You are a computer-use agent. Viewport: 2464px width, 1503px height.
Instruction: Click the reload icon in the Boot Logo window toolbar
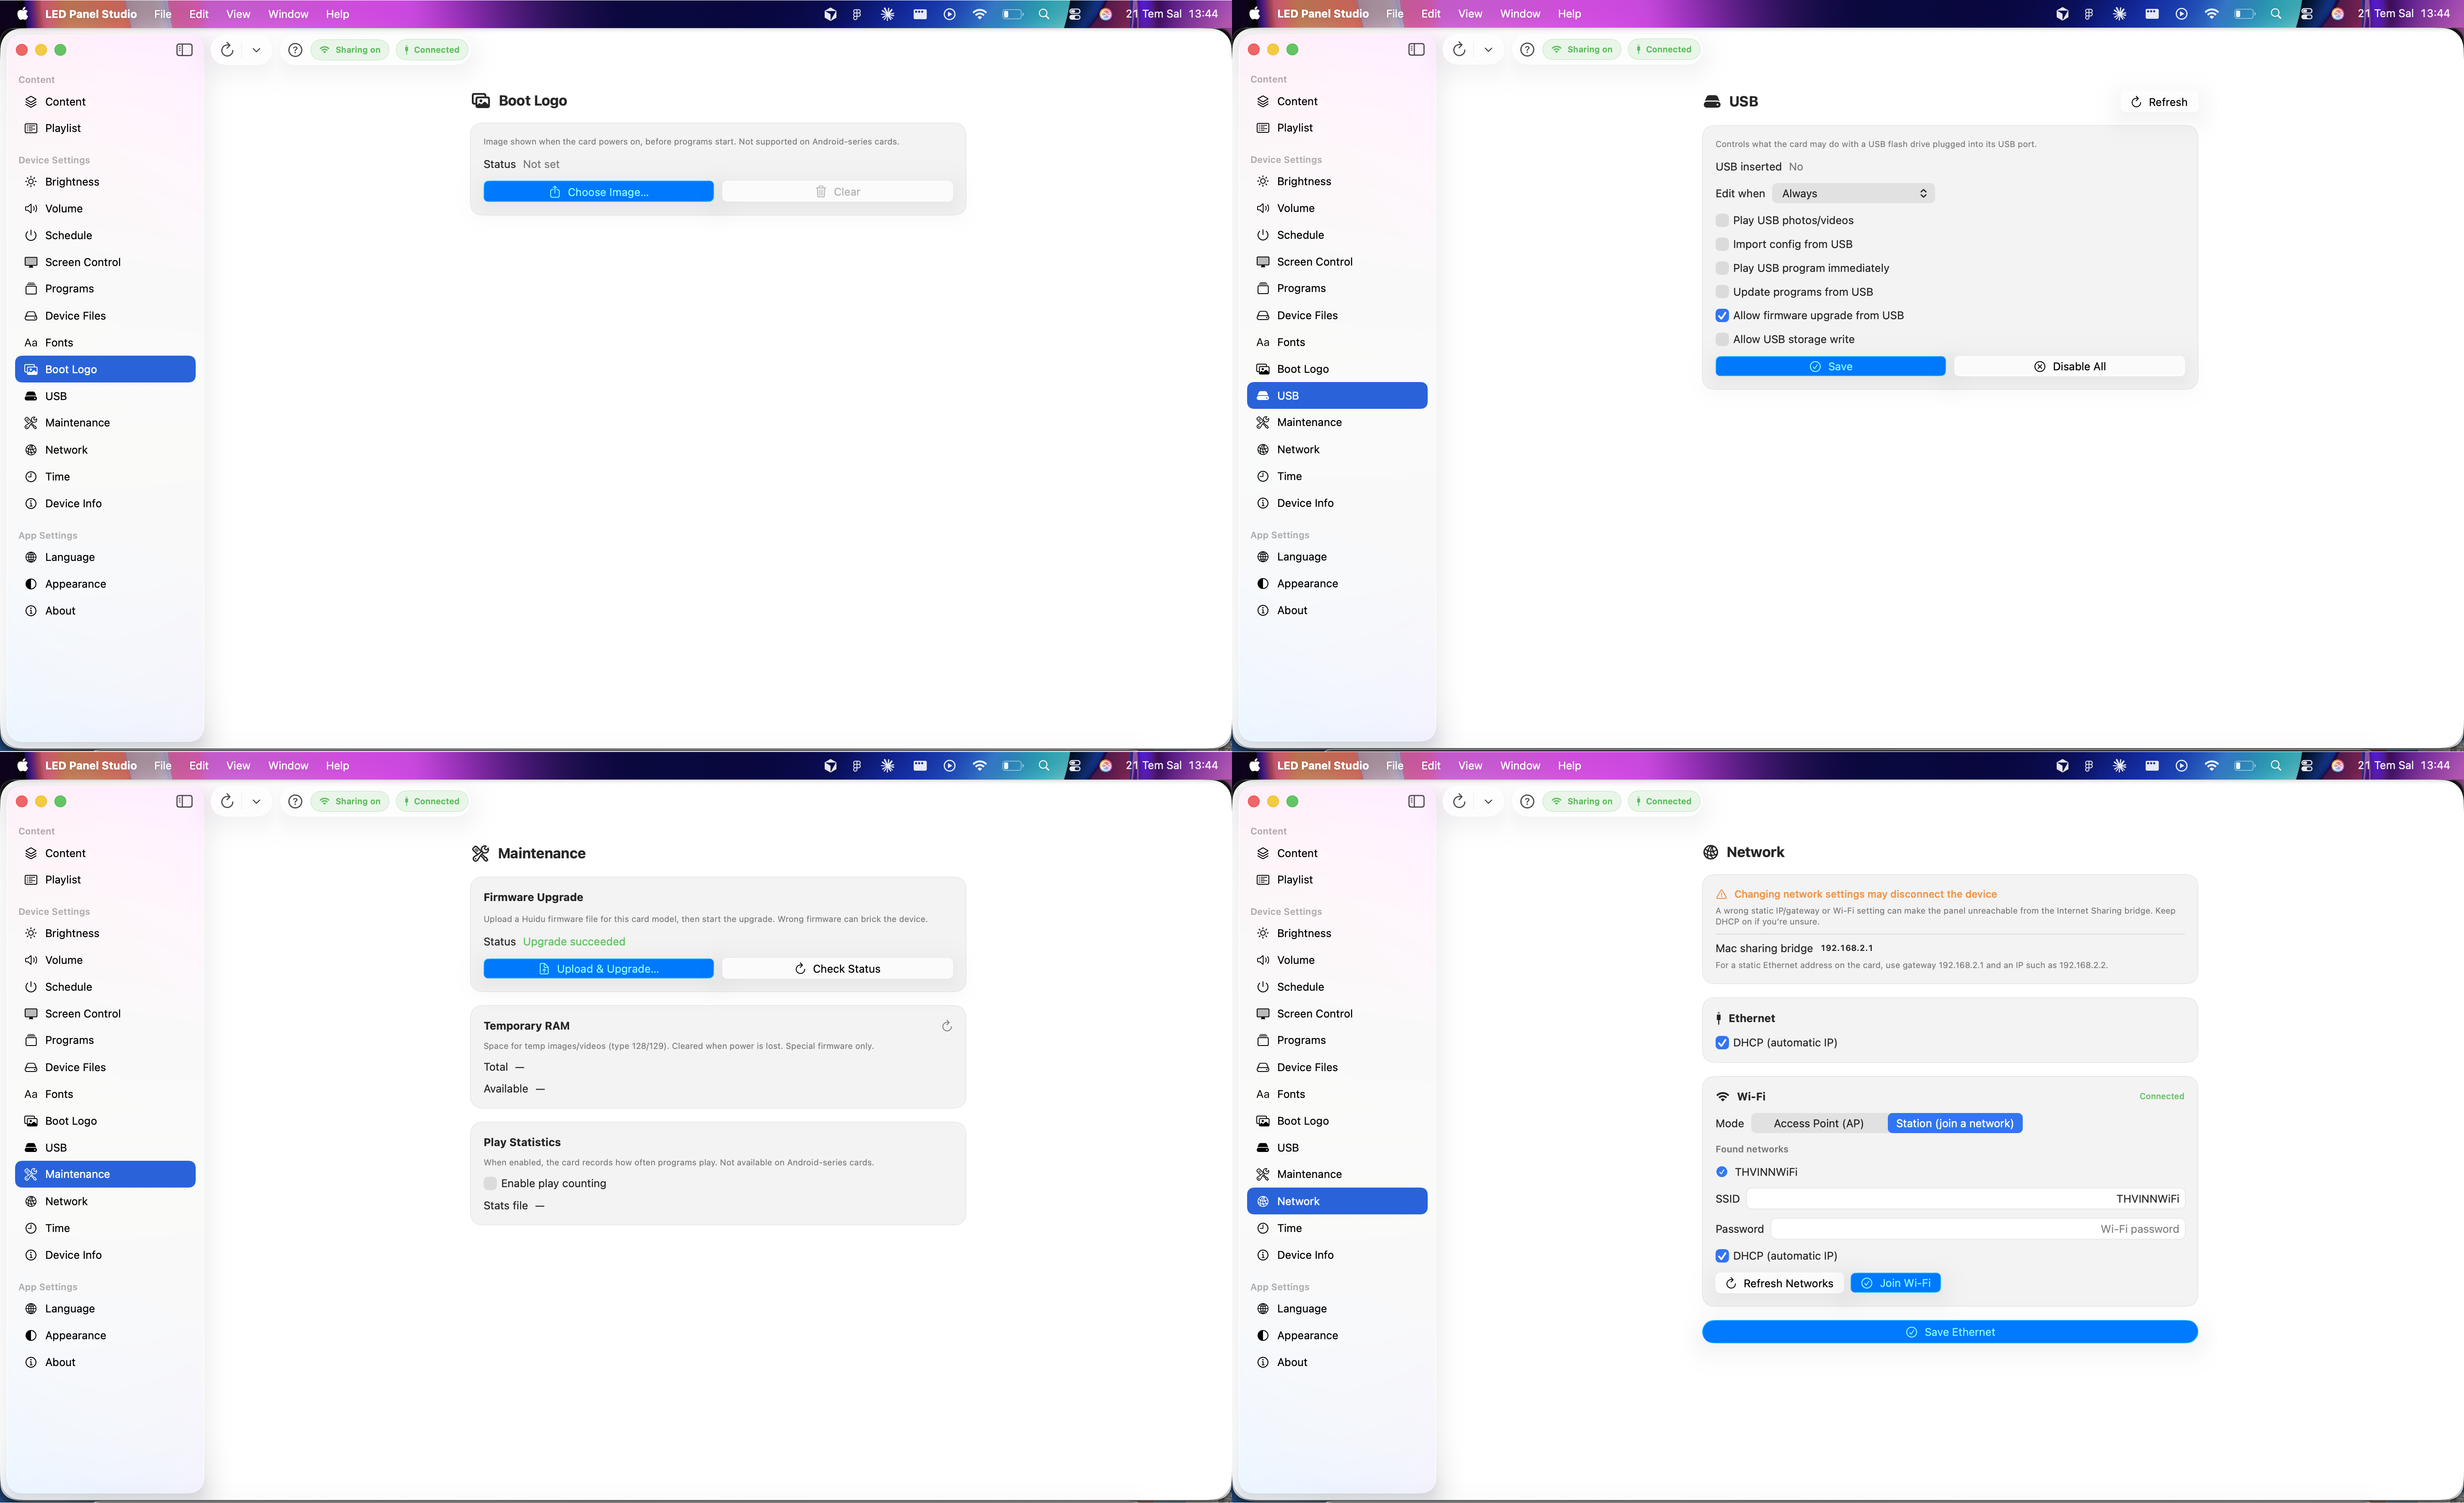[x=227, y=50]
